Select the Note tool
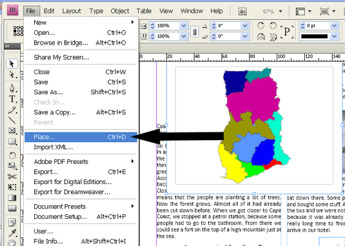 coord(12,223)
